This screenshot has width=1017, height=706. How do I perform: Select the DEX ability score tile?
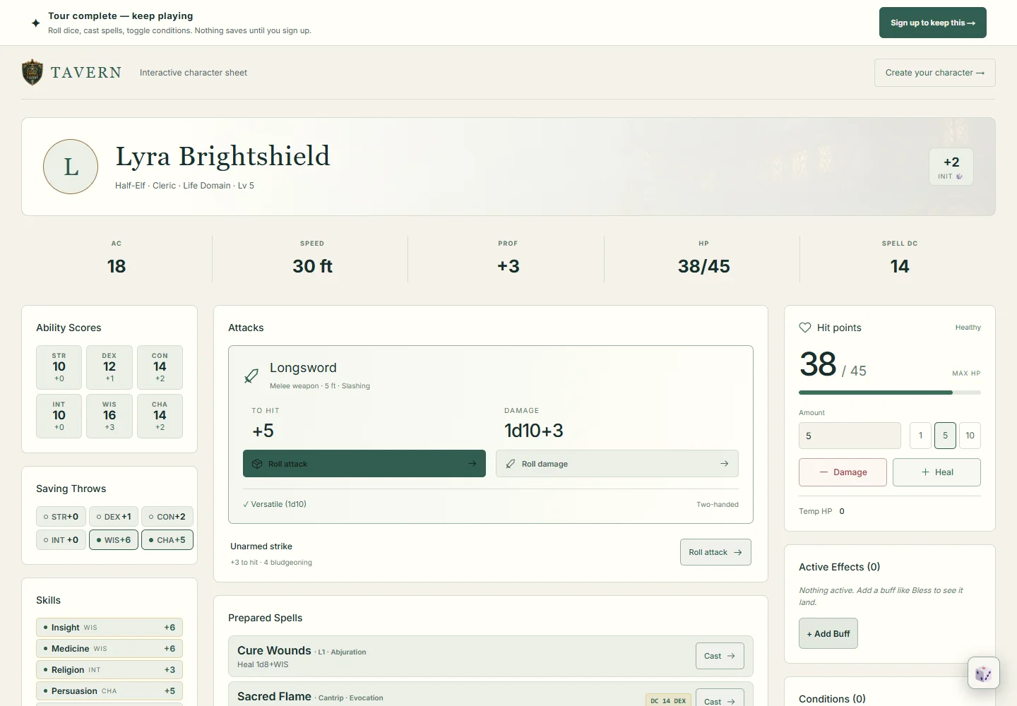109,367
